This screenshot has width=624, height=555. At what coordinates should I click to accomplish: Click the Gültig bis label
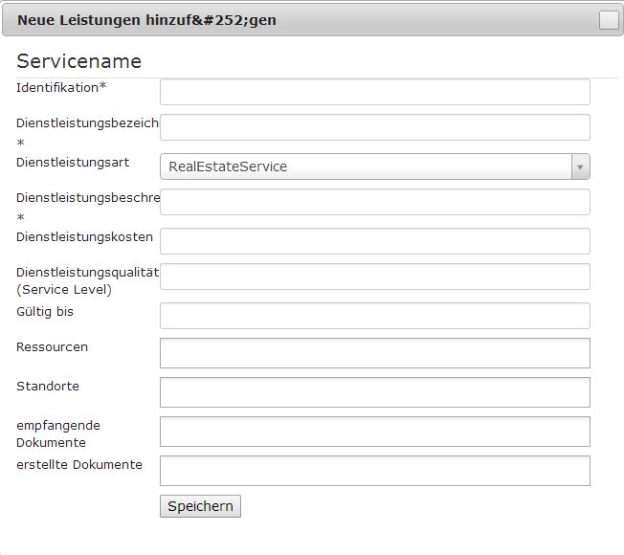(x=45, y=312)
